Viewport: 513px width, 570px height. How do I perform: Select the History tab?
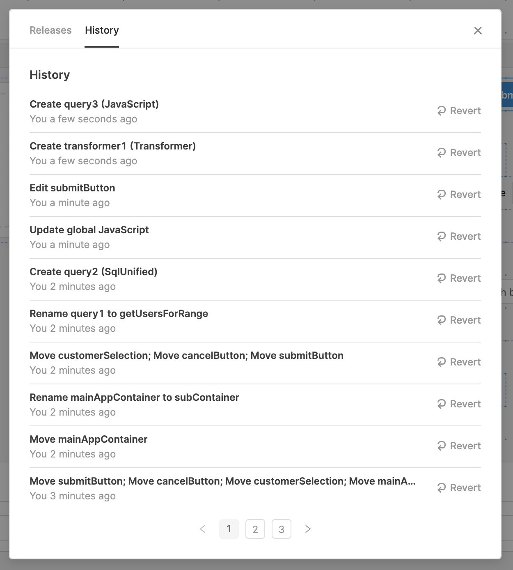(x=102, y=30)
